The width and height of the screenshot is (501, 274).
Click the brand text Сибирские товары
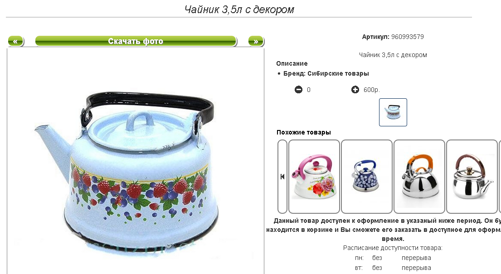[x=338, y=73]
